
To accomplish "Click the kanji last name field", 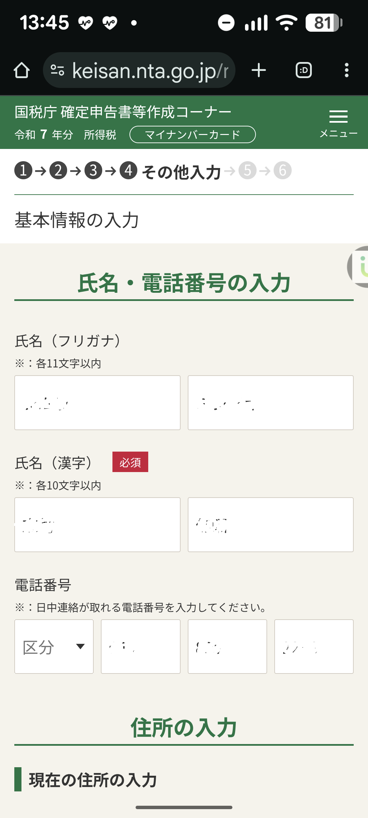I will coord(97,525).
